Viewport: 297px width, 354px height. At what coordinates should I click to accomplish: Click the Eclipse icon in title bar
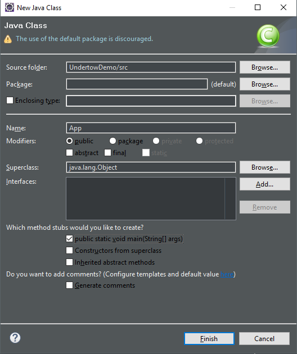9,7
